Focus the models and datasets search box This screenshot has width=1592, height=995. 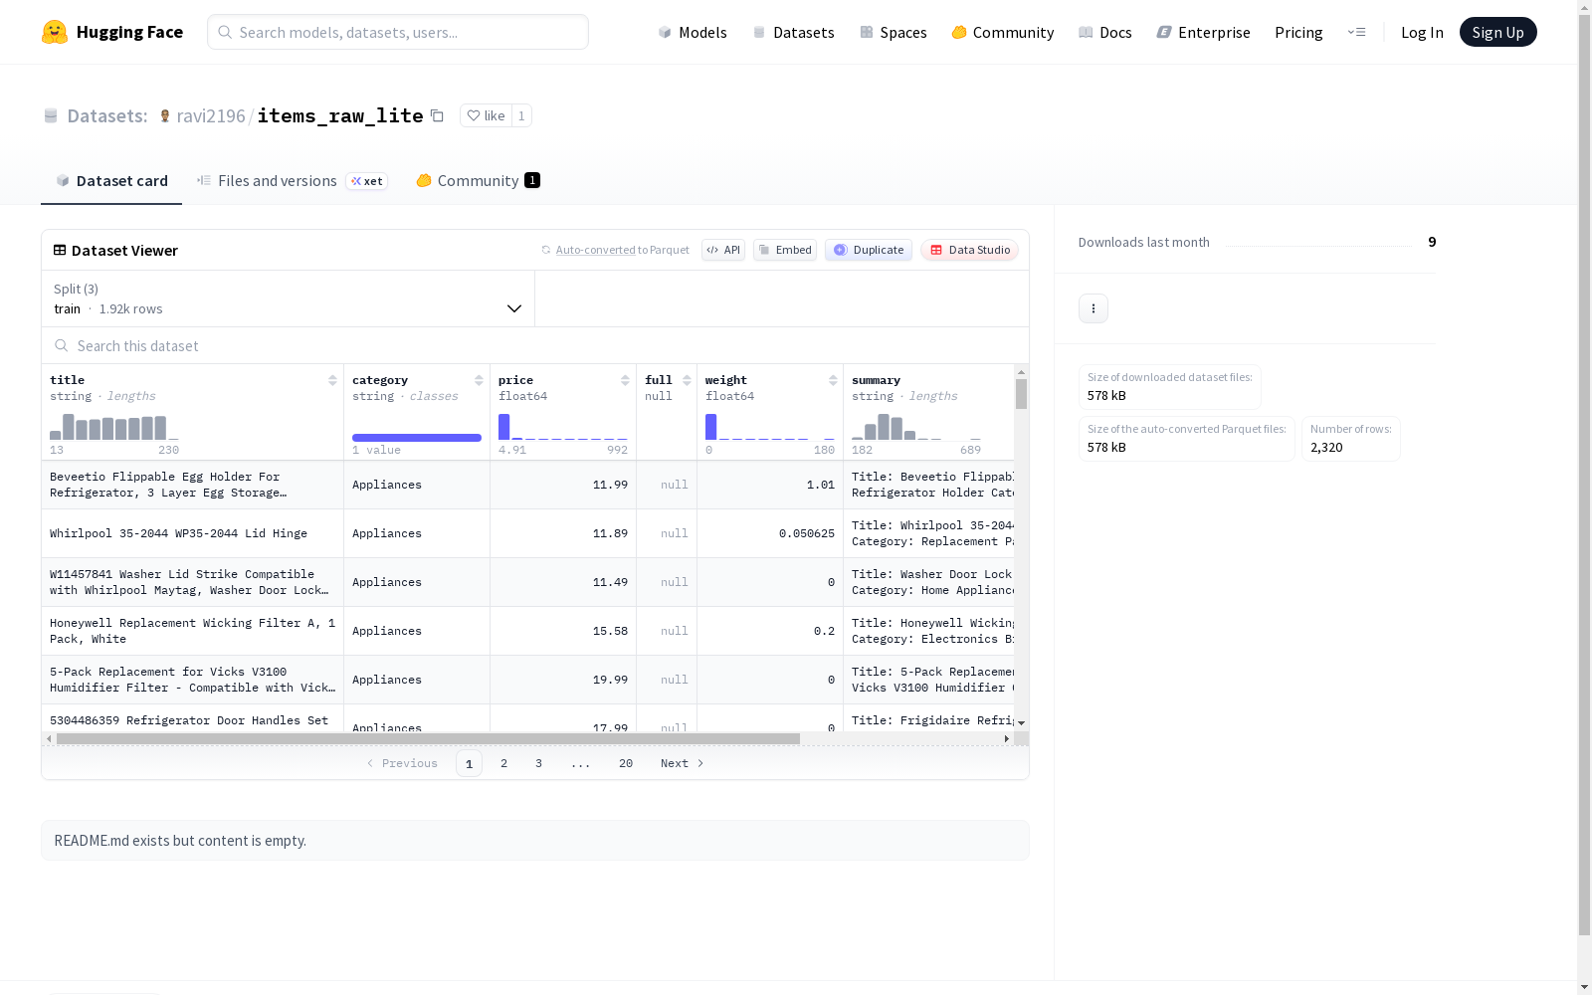click(x=398, y=32)
